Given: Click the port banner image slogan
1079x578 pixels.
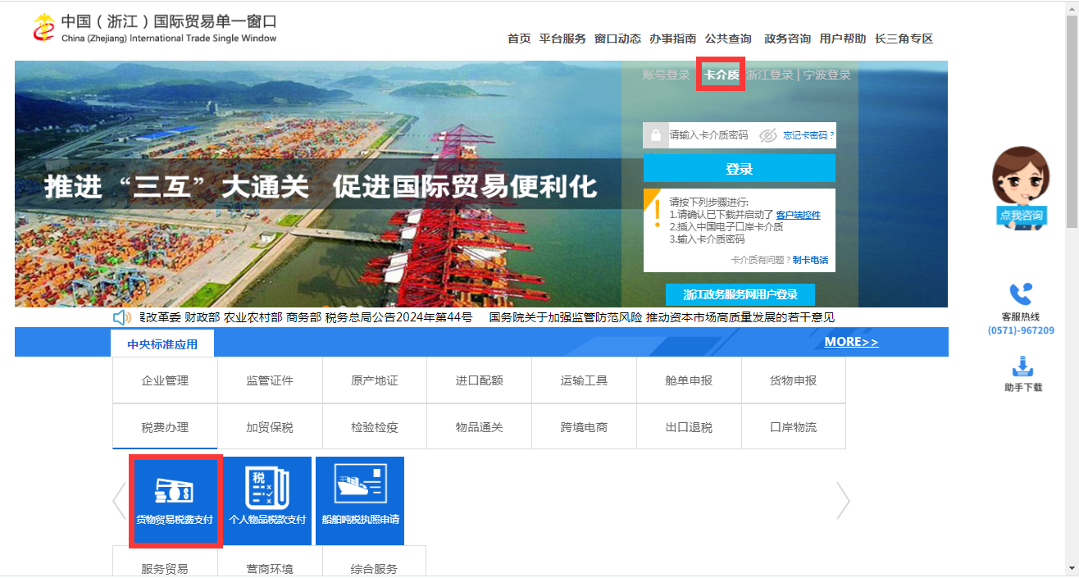Looking at the screenshot, I should click(321, 186).
